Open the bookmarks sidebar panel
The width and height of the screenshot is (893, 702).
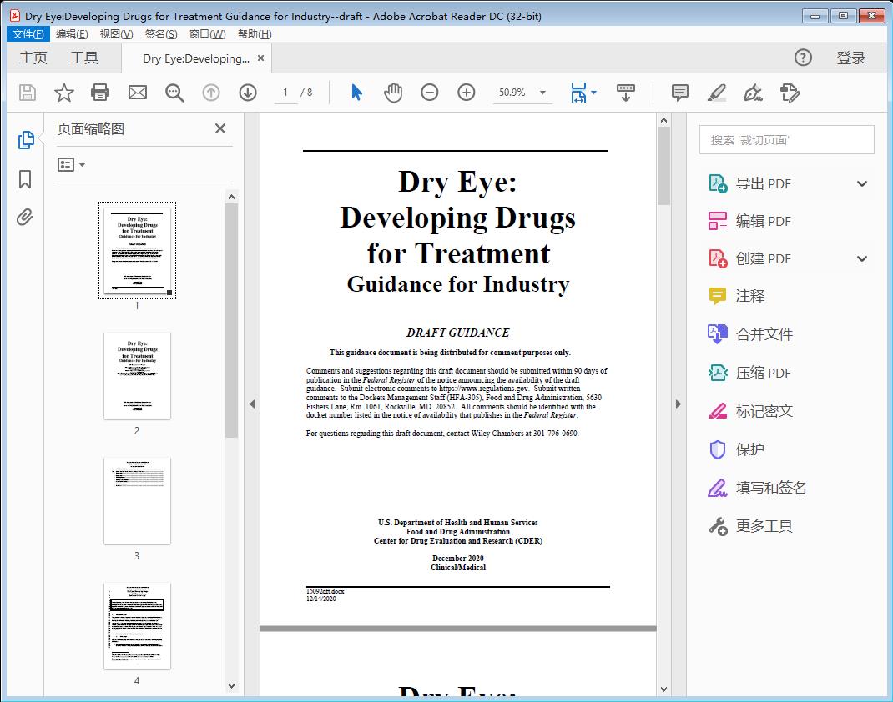coord(24,179)
